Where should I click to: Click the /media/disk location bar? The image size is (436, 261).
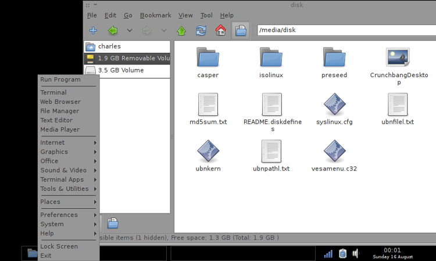(x=346, y=30)
